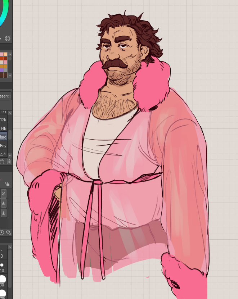Open the Essential sub tool group tab
Screen dimensions: 238x299
(5, 96)
